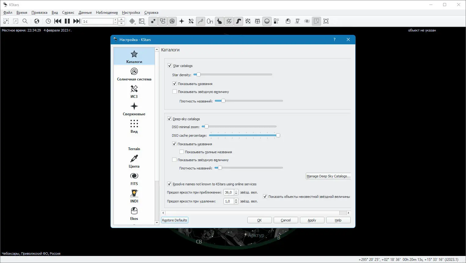Click the zoom in toolbar icon

tap(6, 21)
